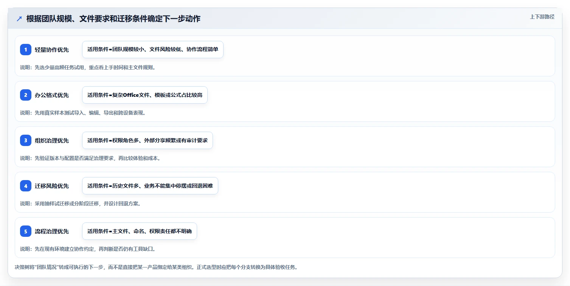Click the footer paragraph starting 决策树将
This screenshot has width=570, height=286.
[156, 267]
